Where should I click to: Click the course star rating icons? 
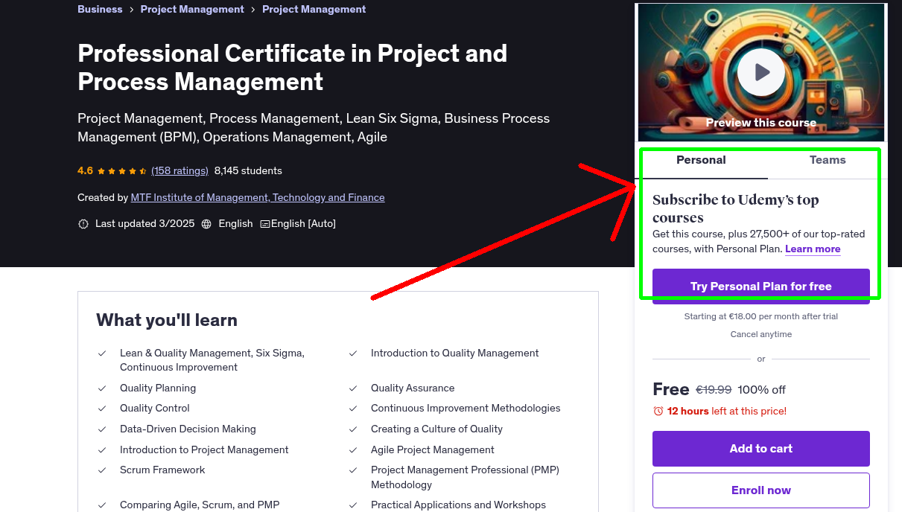point(122,170)
